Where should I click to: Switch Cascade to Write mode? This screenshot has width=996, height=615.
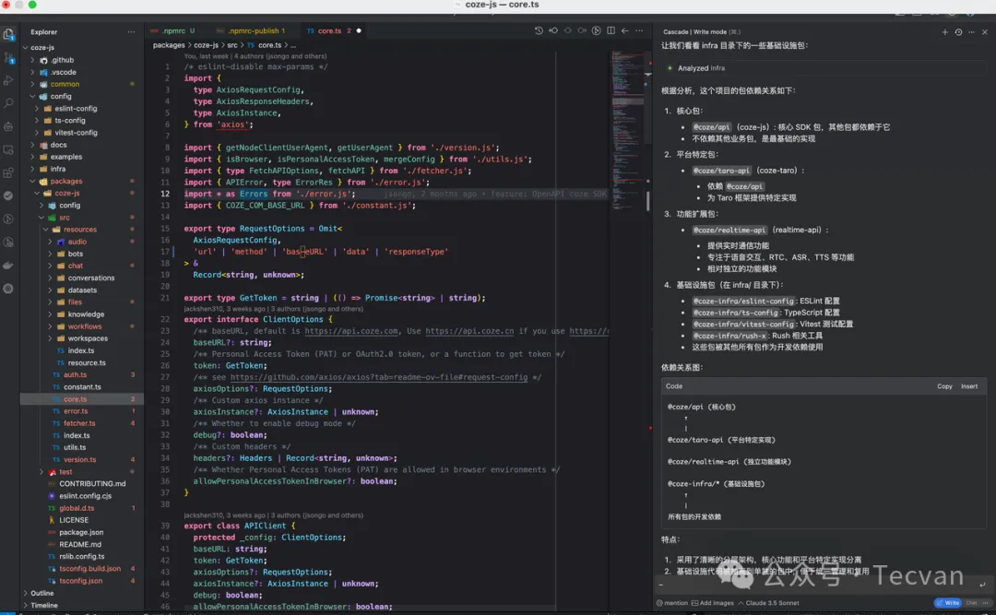click(947, 603)
